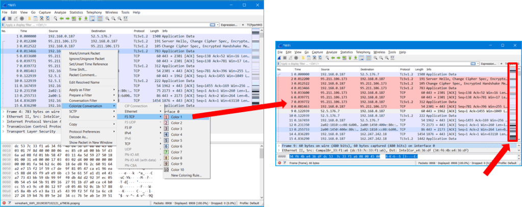Zoom in icon in right window toolbar
This screenshot has width=522, height=207.
[375, 58]
